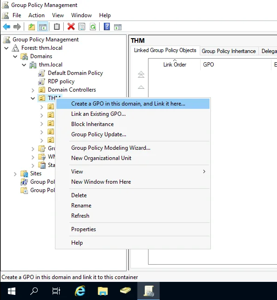
Task: Open Group Policy Modeling Wizard...
Action: (x=133, y=148)
